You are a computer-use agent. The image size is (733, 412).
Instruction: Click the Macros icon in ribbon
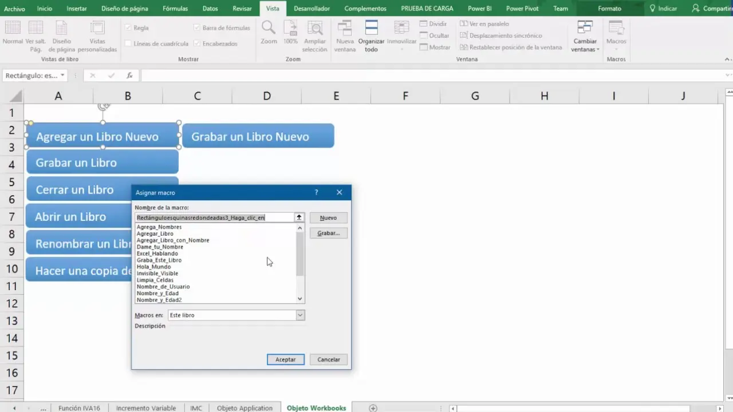click(x=616, y=29)
